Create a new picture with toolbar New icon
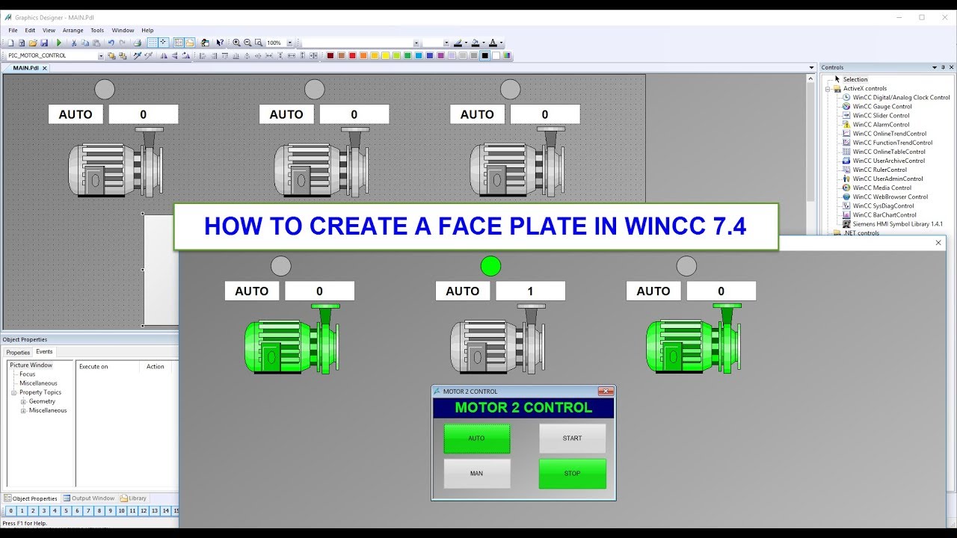Screen dimensions: 957x538 [x=11, y=43]
